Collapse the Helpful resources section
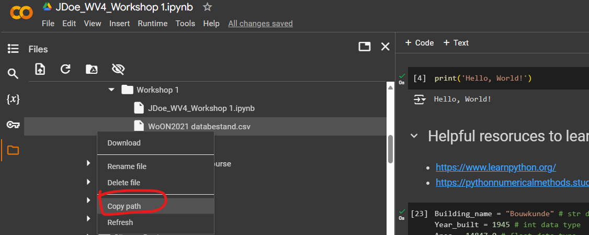 [414, 136]
